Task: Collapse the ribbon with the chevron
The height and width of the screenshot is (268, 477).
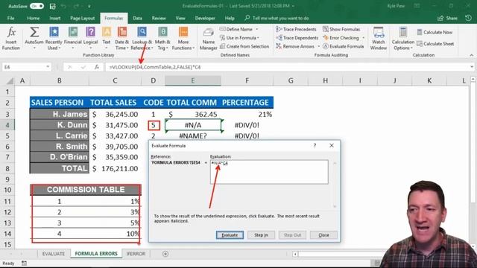Action: pyautogui.click(x=472, y=55)
